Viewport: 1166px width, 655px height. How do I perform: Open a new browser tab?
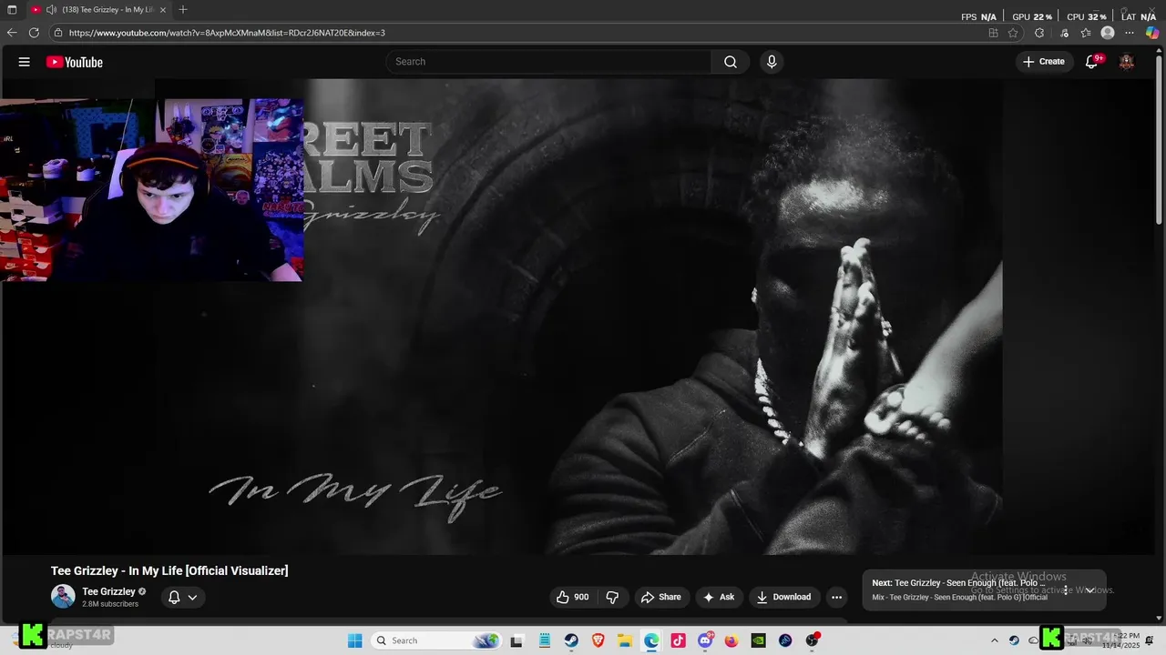(x=183, y=9)
